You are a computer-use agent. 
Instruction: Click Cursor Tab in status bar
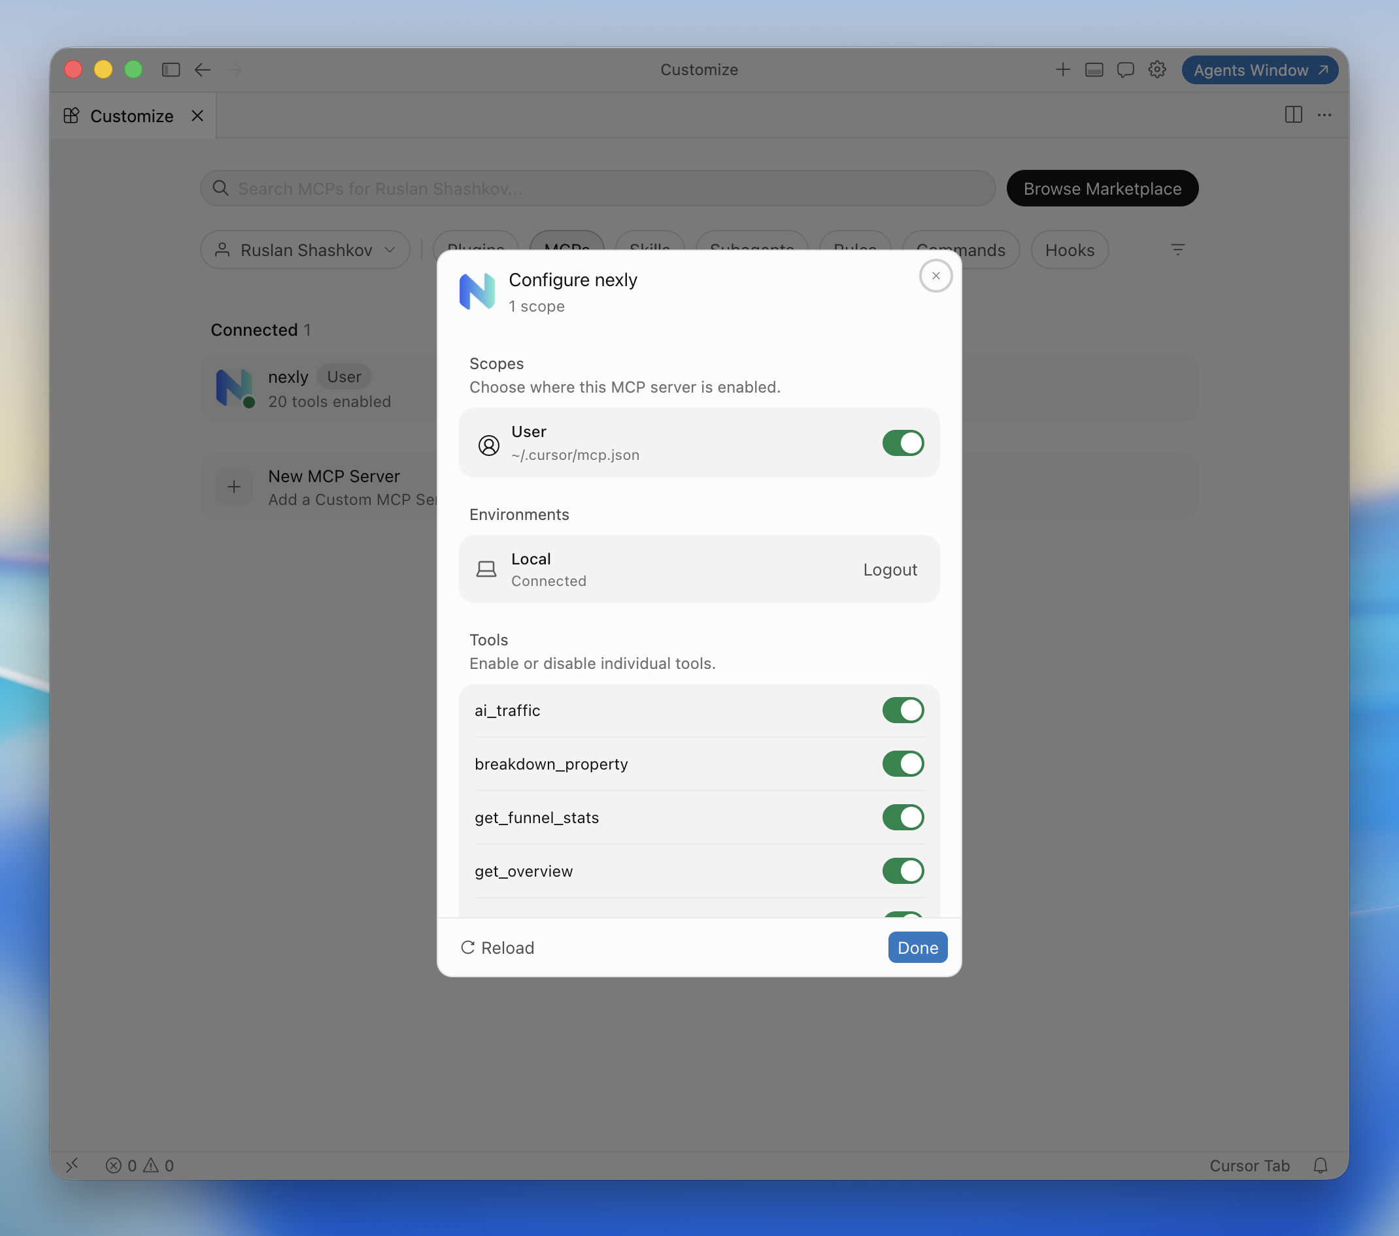[x=1249, y=1165]
